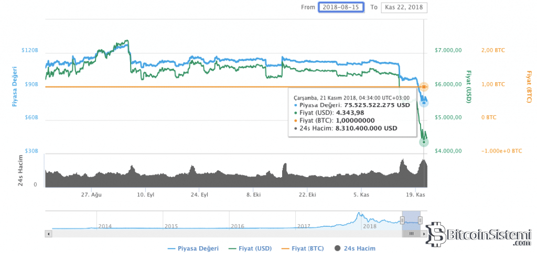Click the left range handle in navigator
Screen dimensions: 537x253
403,220
